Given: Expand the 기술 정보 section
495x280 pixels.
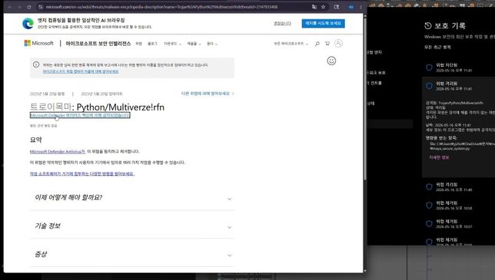Looking at the screenshot, I should [132, 226].
